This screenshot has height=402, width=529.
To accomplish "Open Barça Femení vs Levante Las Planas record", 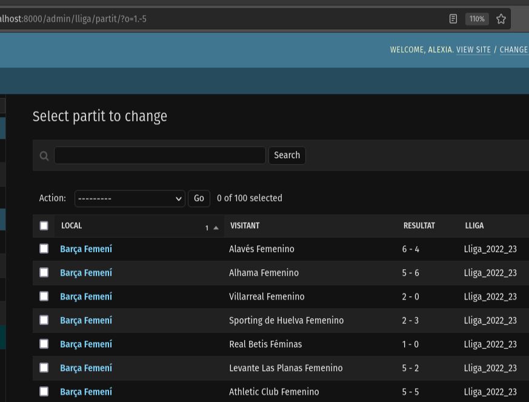I will tap(86, 368).
